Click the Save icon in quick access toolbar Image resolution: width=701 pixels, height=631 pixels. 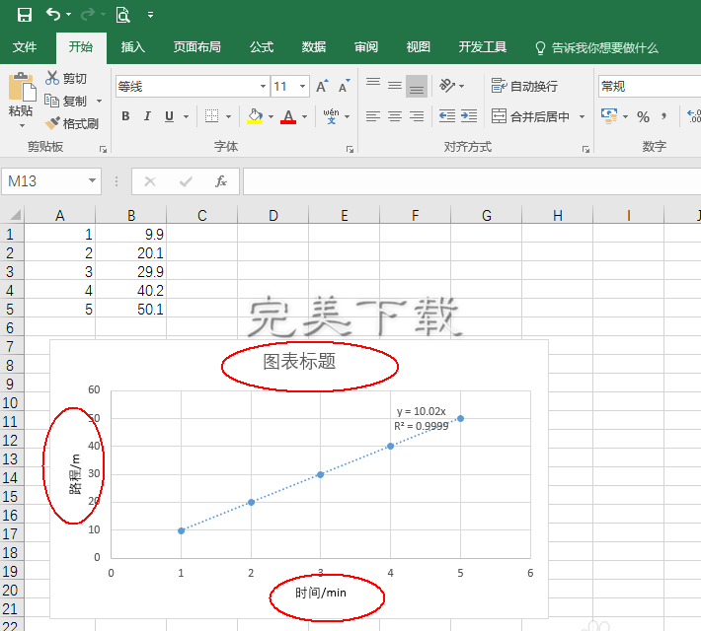click(25, 15)
